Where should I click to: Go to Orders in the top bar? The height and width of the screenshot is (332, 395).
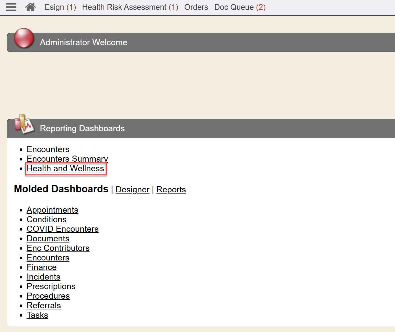tap(196, 7)
